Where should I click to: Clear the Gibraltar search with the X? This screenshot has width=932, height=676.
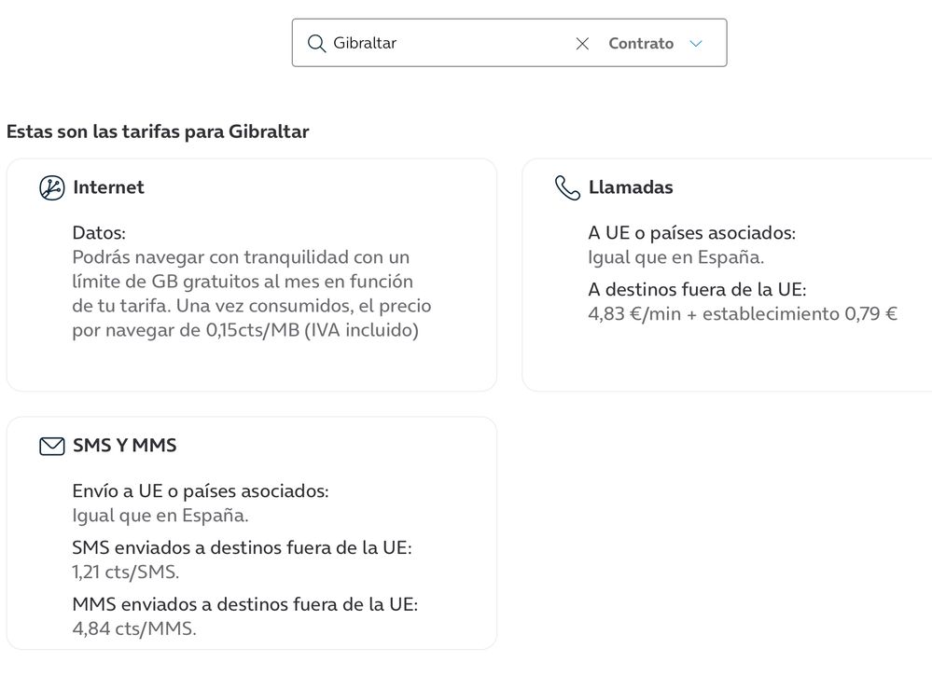[x=582, y=44]
